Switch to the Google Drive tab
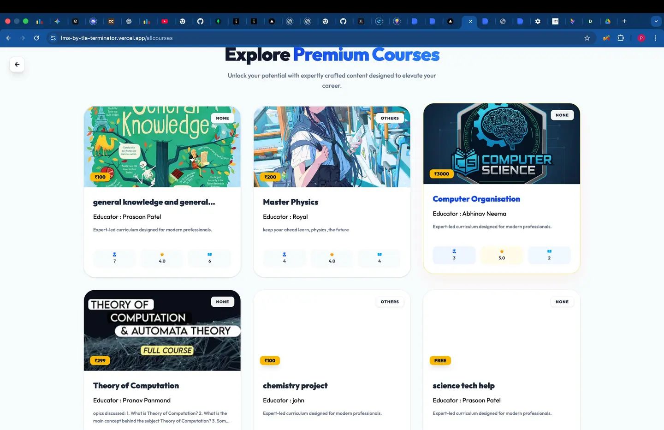Image resolution: width=664 pixels, height=430 pixels. coord(608,21)
